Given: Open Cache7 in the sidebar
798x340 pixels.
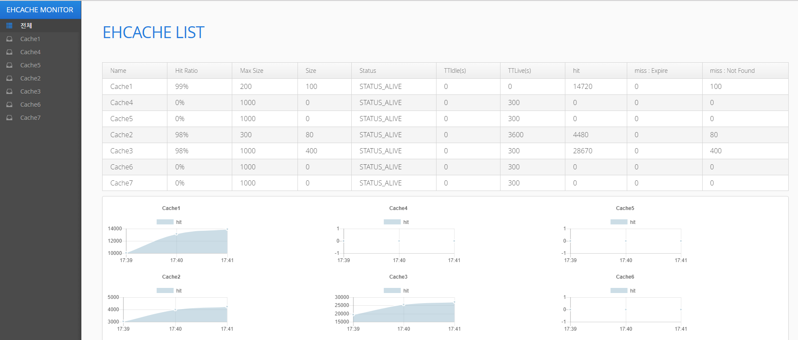Looking at the screenshot, I should coord(40,117).
